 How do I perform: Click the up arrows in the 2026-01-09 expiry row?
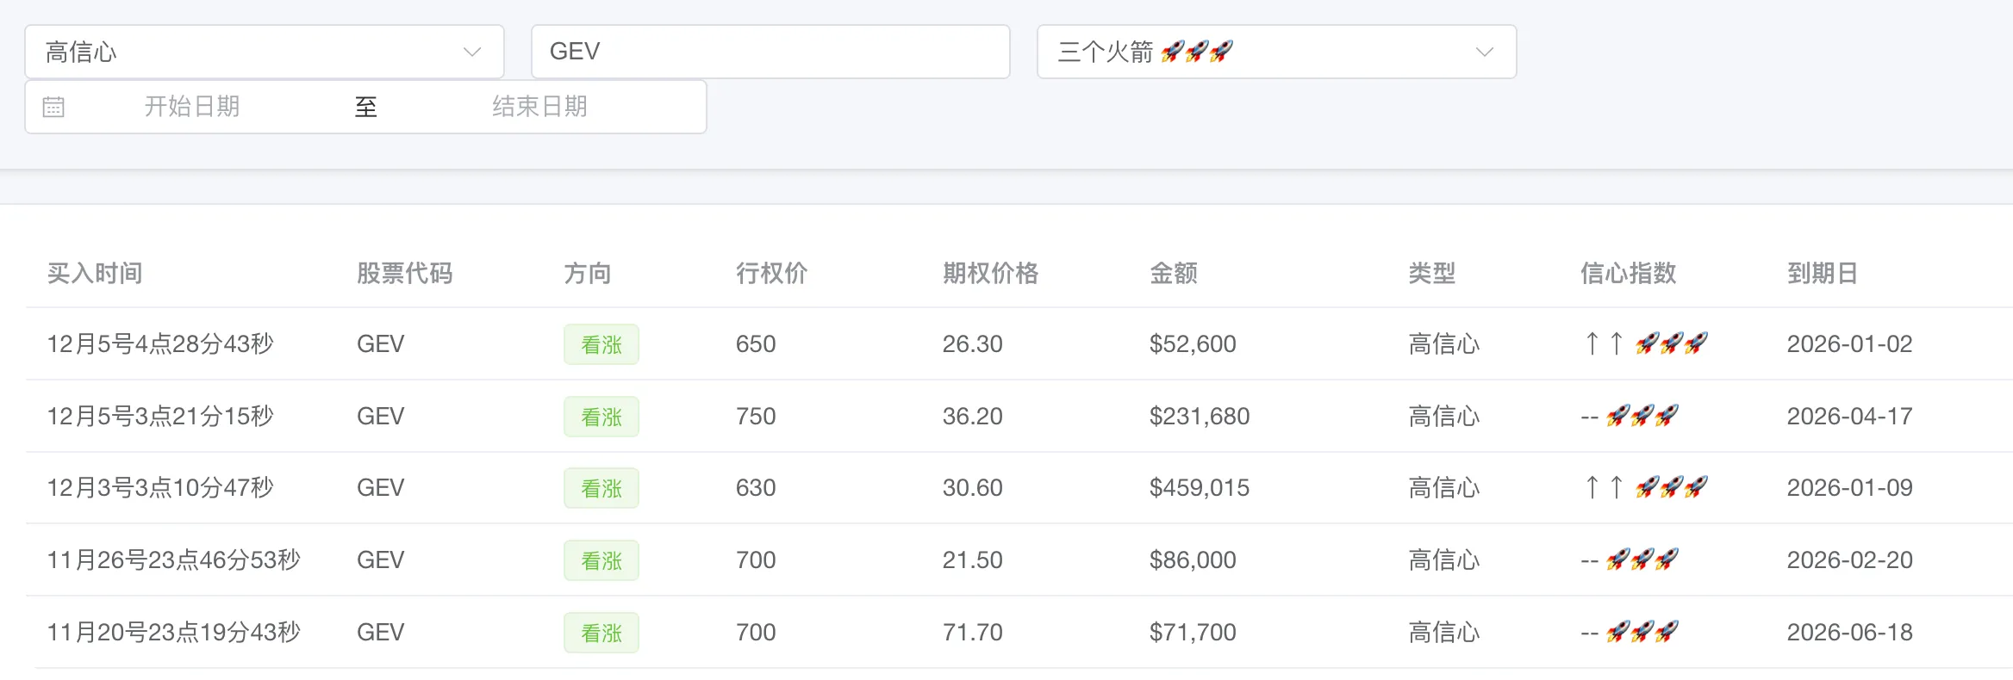click(1604, 488)
